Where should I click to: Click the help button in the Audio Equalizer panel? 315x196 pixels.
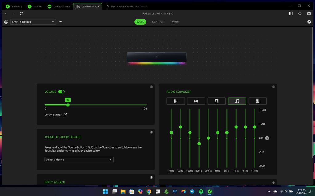(273, 87)
